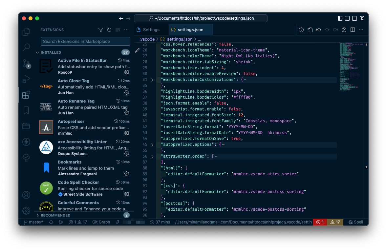This screenshot has width=387, height=250.
Task: Filter extensions with the funnel icon
Action: (101, 30)
